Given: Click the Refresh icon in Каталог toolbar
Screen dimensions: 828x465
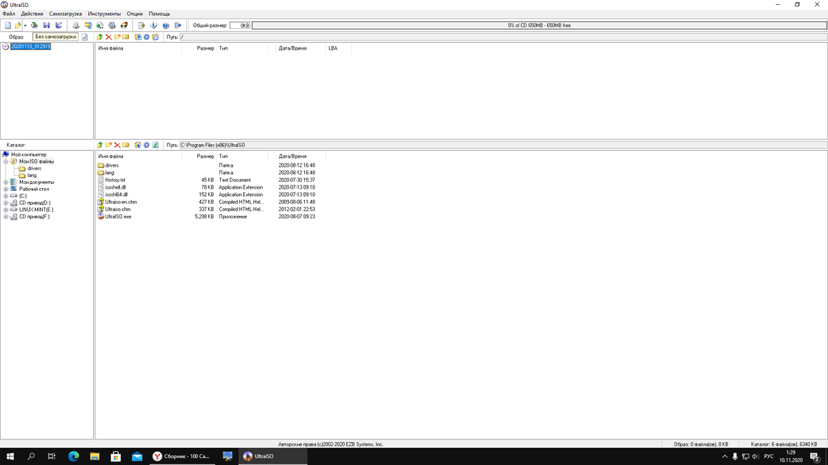Looking at the screenshot, I should [x=155, y=145].
